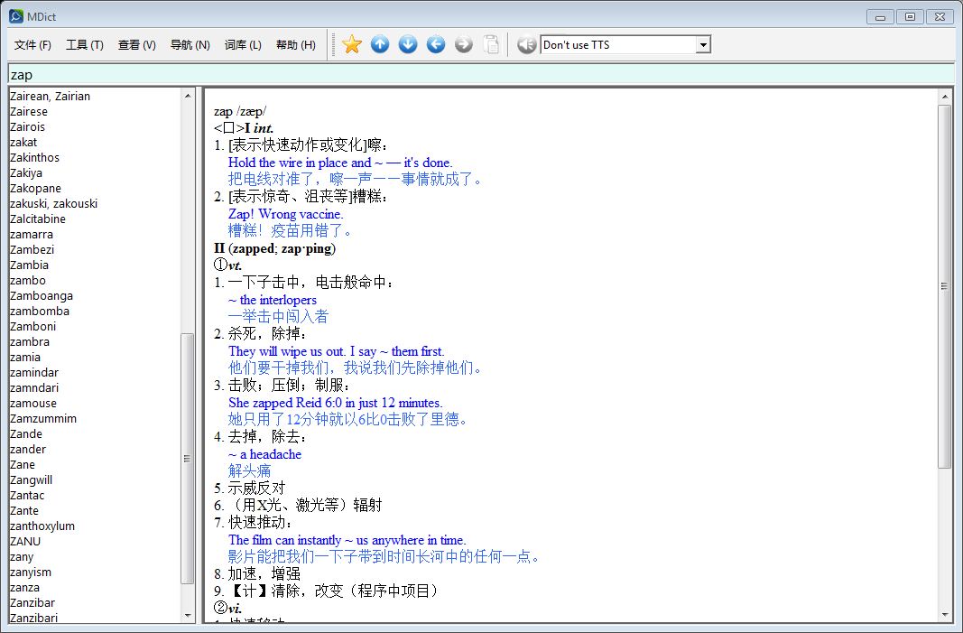
Task: Click the search field containing zap
Action: click(x=478, y=75)
